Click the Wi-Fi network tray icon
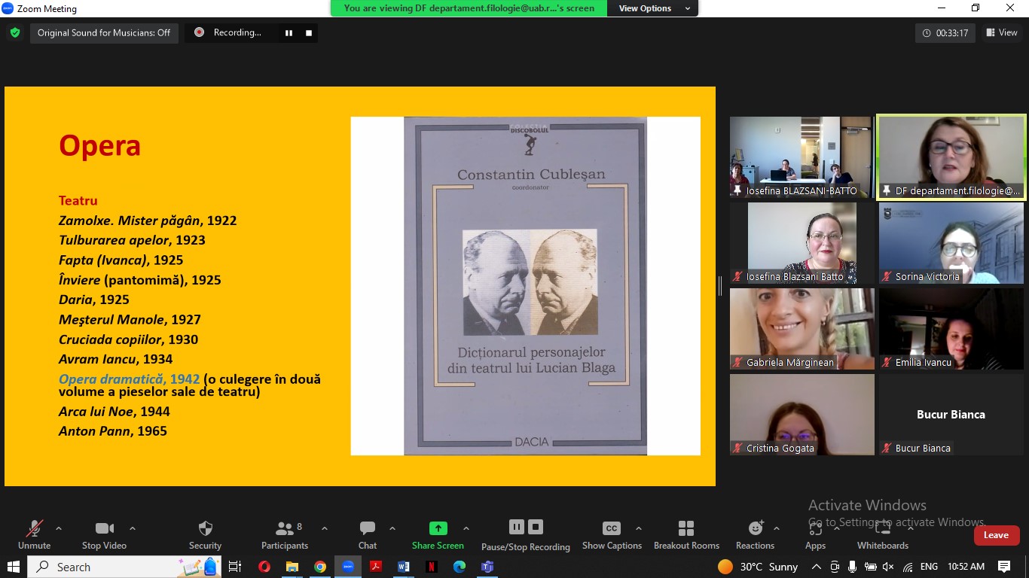Viewport: 1029px width, 578px height. (908, 567)
